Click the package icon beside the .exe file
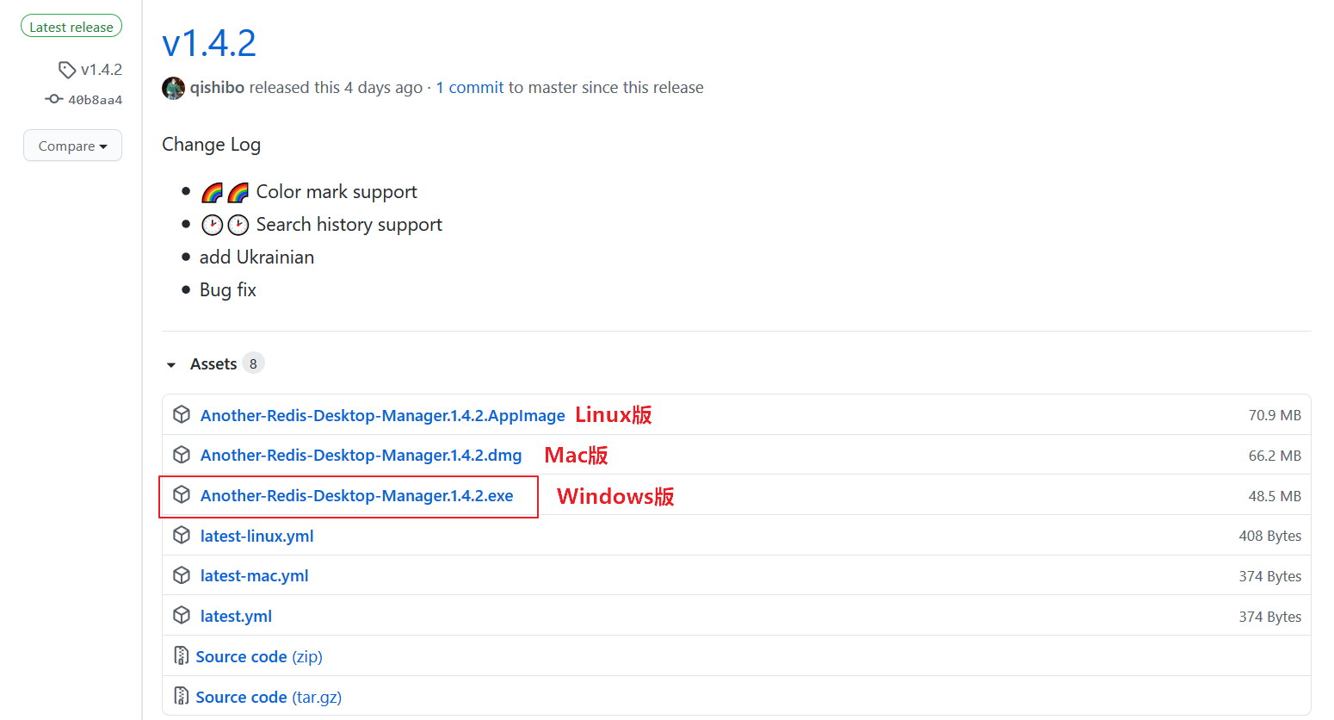 [182, 495]
